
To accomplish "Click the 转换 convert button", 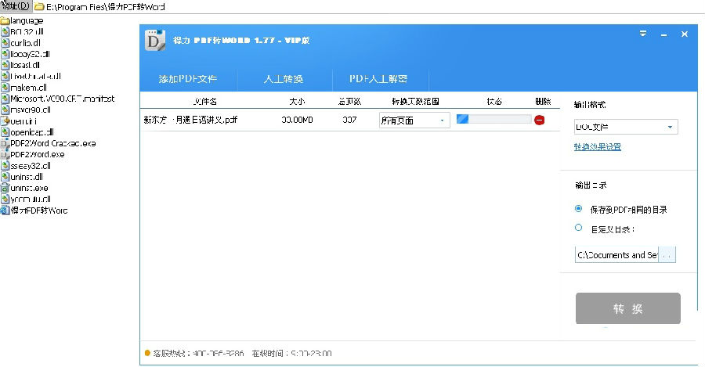I will click(627, 308).
